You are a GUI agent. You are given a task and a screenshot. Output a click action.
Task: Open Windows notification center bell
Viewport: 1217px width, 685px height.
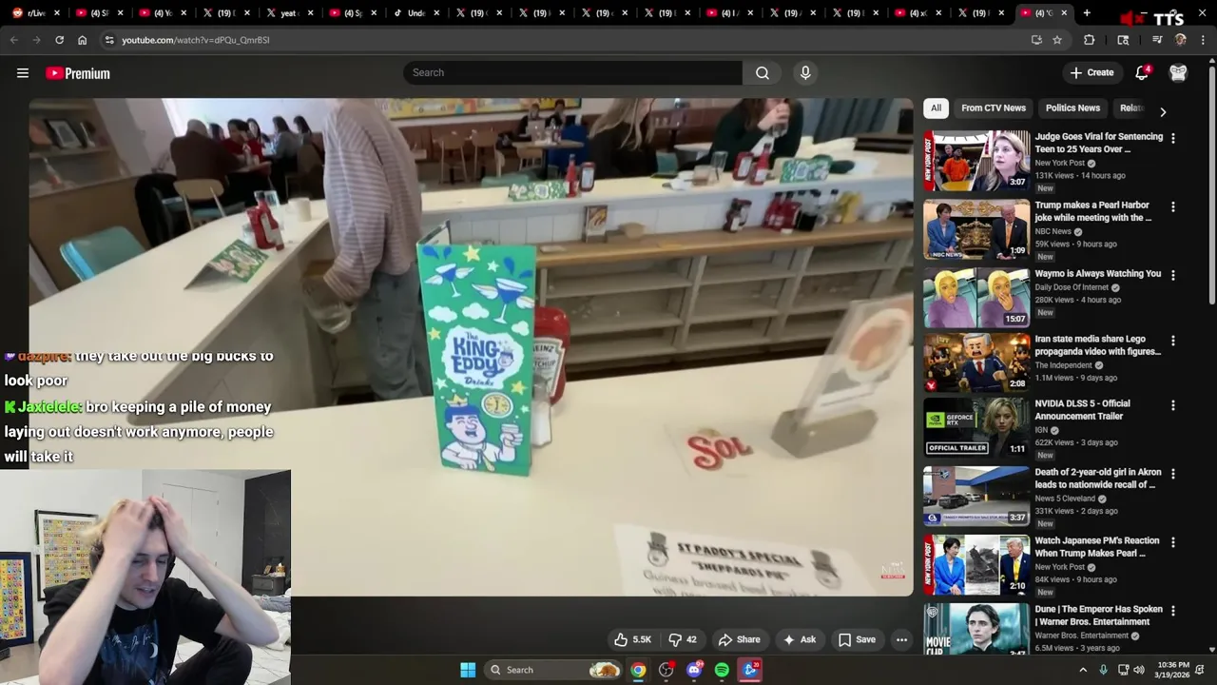pos(1202,670)
